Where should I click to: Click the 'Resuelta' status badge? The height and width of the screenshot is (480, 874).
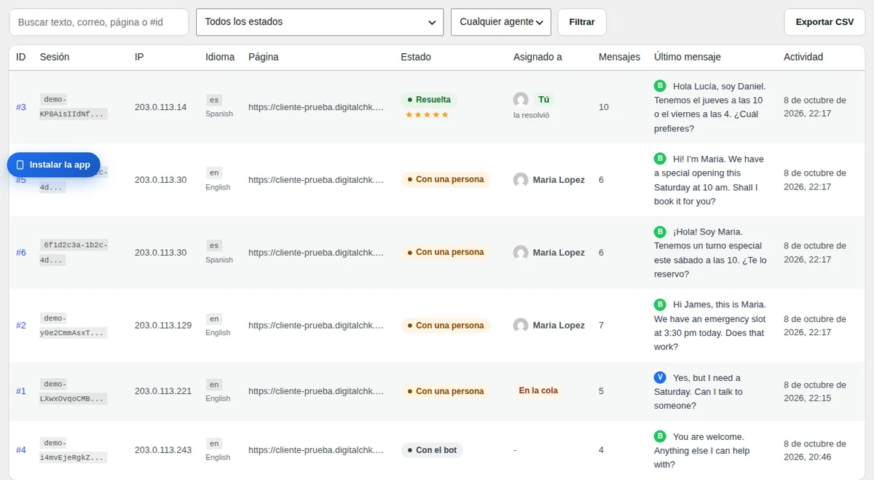pyautogui.click(x=429, y=100)
